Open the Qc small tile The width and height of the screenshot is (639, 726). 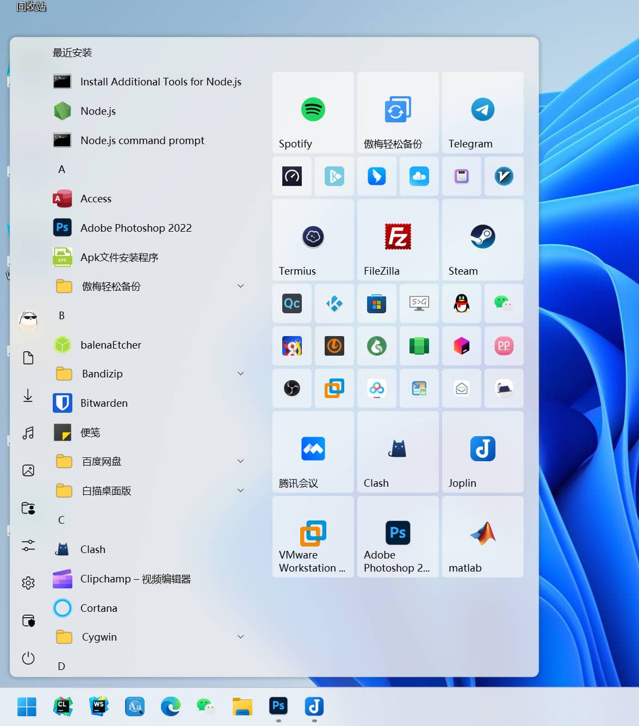[292, 303]
